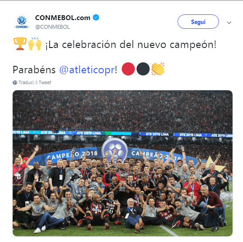
Task: Click the @CONMEBOL handle
Action: [x=52, y=27]
